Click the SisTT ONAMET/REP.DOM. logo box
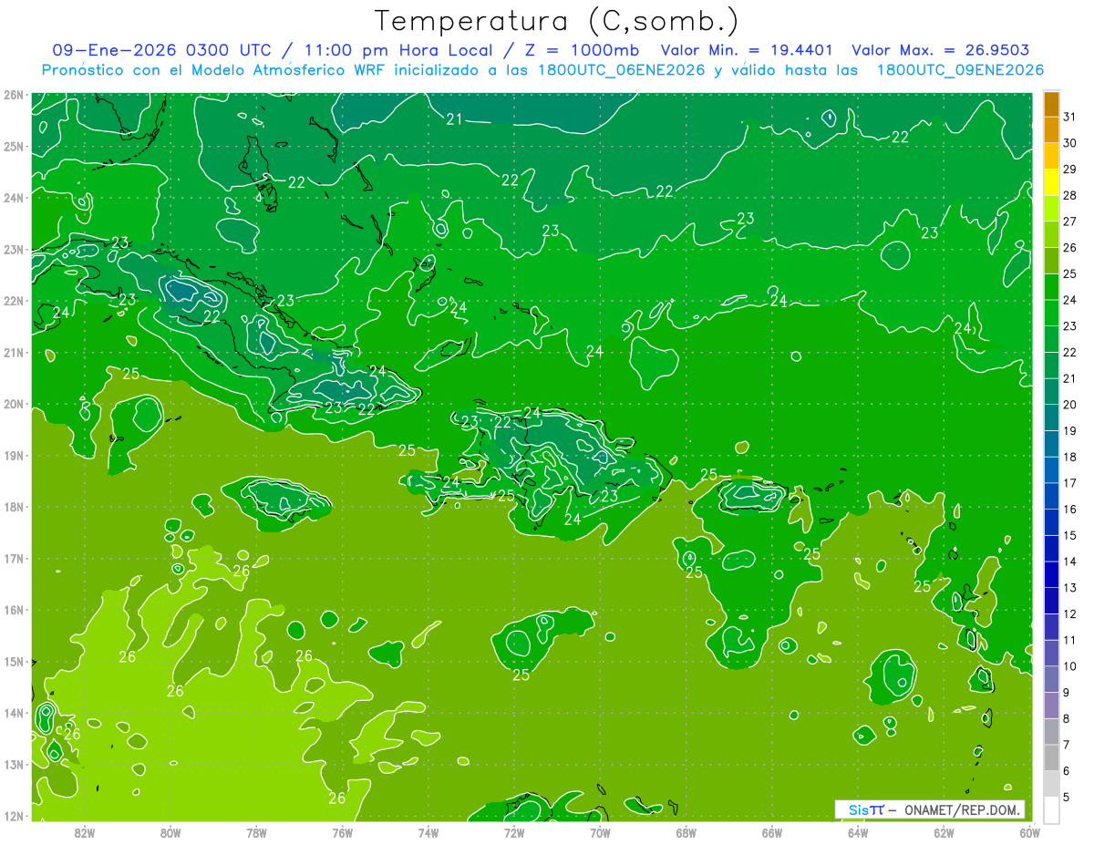The width and height of the screenshot is (1094, 845). [x=930, y=809]
